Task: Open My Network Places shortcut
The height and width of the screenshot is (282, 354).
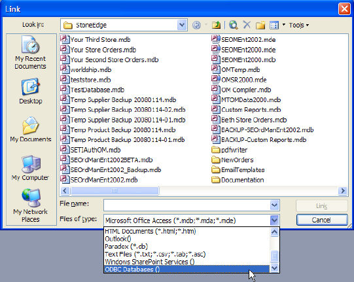Action: coord(31,205)
